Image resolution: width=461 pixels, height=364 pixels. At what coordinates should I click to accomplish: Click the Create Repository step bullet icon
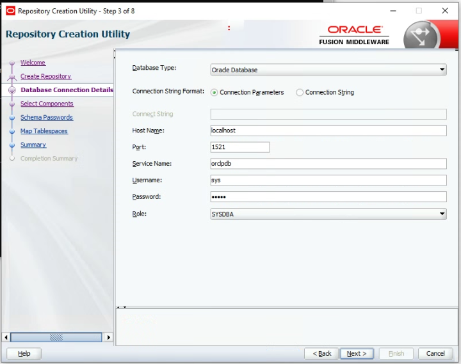click(12, 77)
